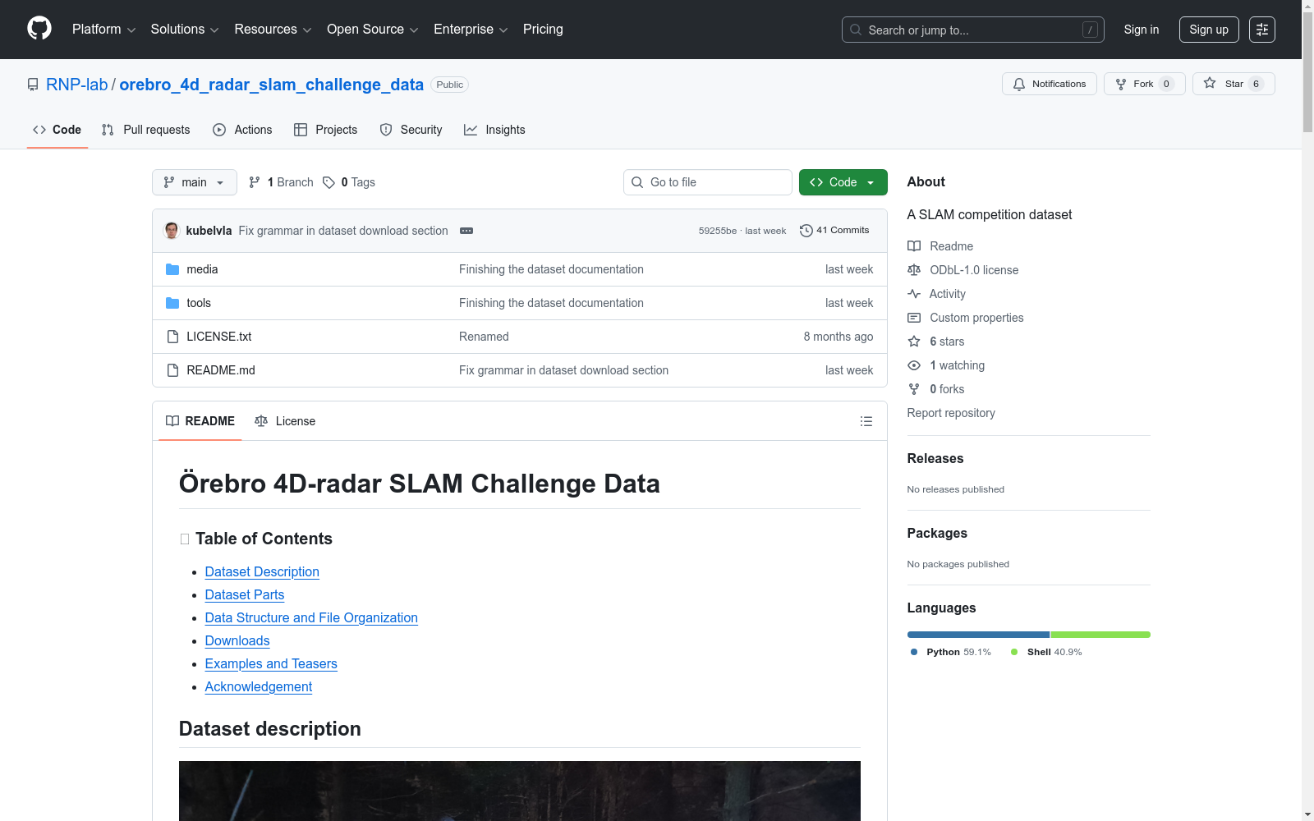Open the dataset description banner image
Viewport: 1314px width, 821px height.
(x=520, y=791)
